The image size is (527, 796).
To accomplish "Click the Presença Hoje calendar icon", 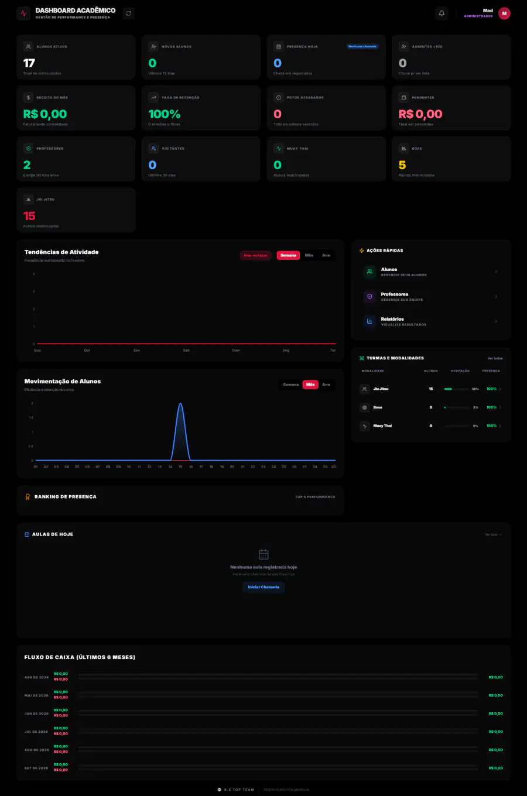I will point(279,46).
